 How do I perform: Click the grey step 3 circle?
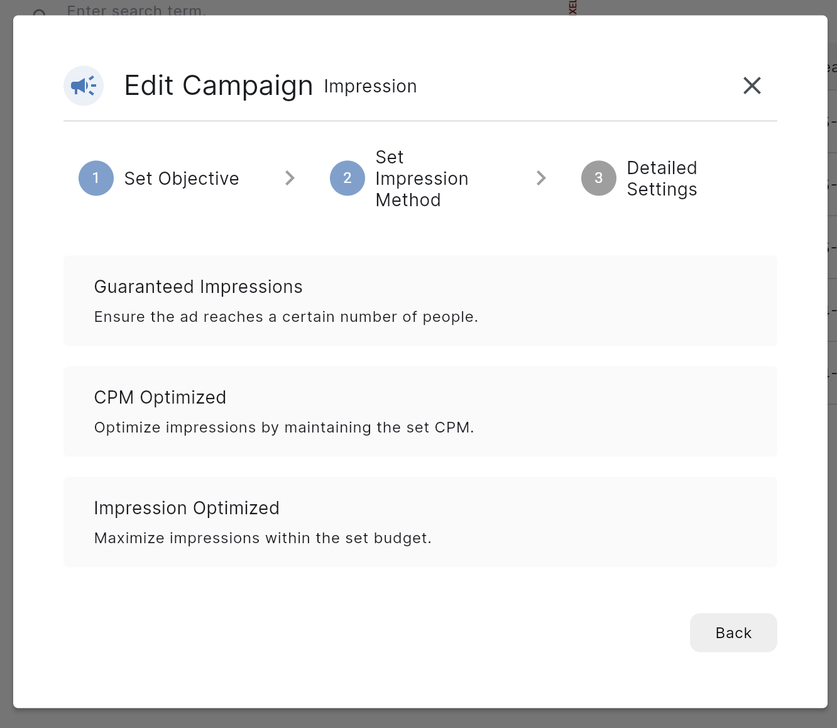[x=599, y=178]
